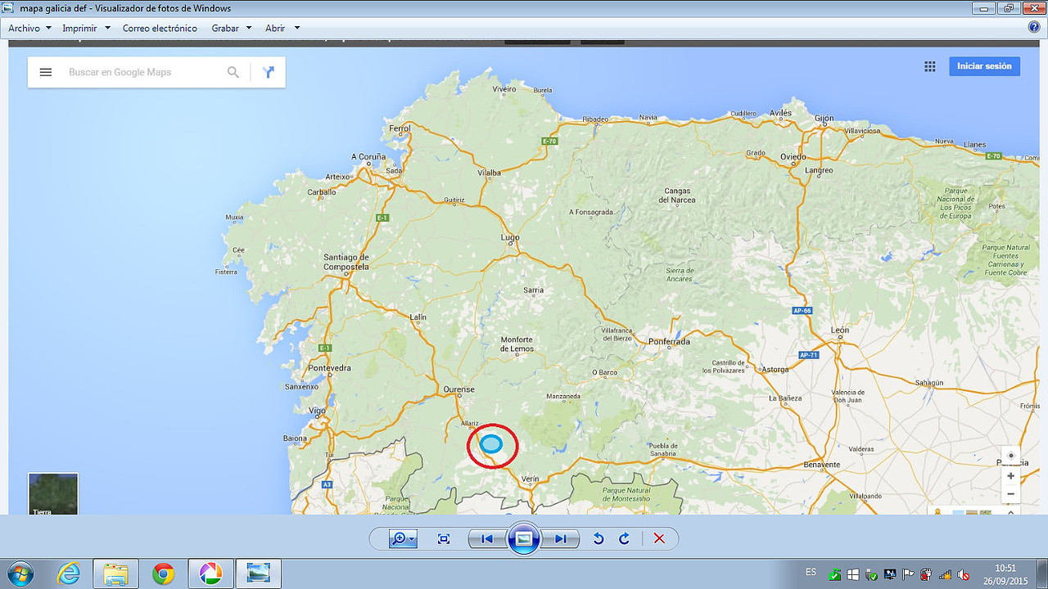The image size is (1048, 589).
Task: Click the power plug tray icon
Action: click(926, 574)
